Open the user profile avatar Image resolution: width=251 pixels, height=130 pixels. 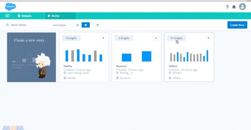(243, 7)
